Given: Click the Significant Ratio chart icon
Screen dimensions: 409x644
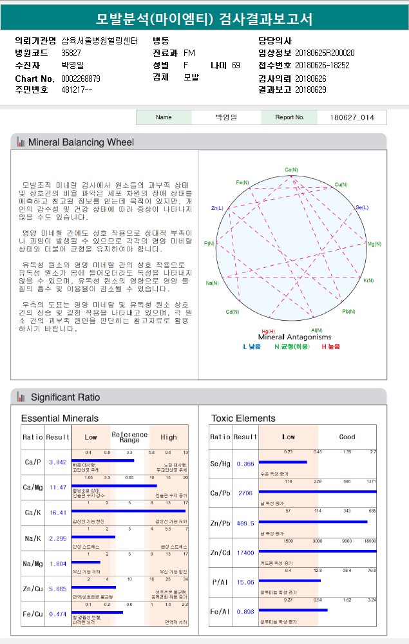Looking at the screenshot, I should point(21,397).
